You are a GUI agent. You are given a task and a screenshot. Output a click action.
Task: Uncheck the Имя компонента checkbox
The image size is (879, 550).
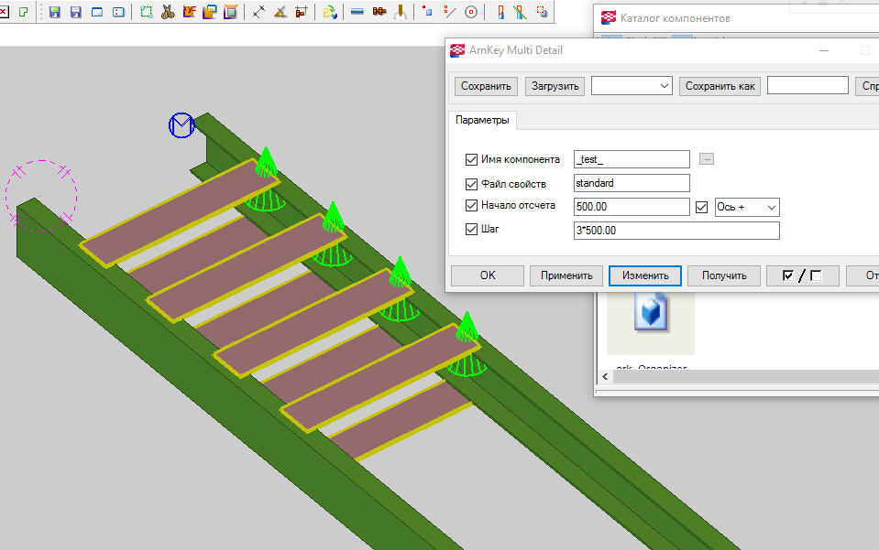coord(472,159)
